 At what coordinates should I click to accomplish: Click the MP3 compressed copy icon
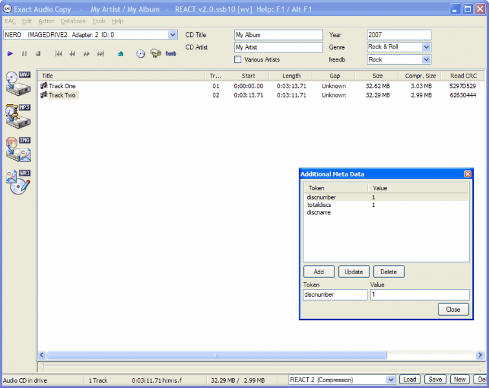click(x=17, y=116)
